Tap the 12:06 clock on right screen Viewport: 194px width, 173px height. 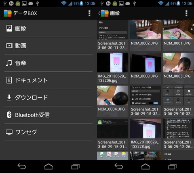point(187,3)
